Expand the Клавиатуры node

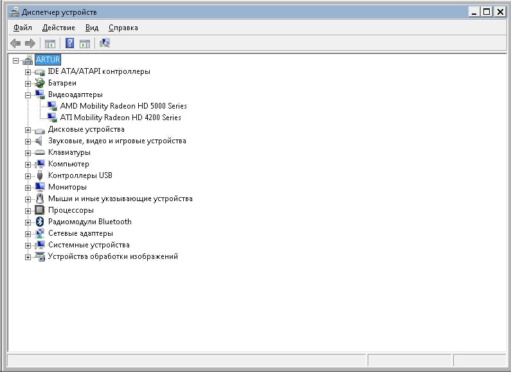coord(28,153)
